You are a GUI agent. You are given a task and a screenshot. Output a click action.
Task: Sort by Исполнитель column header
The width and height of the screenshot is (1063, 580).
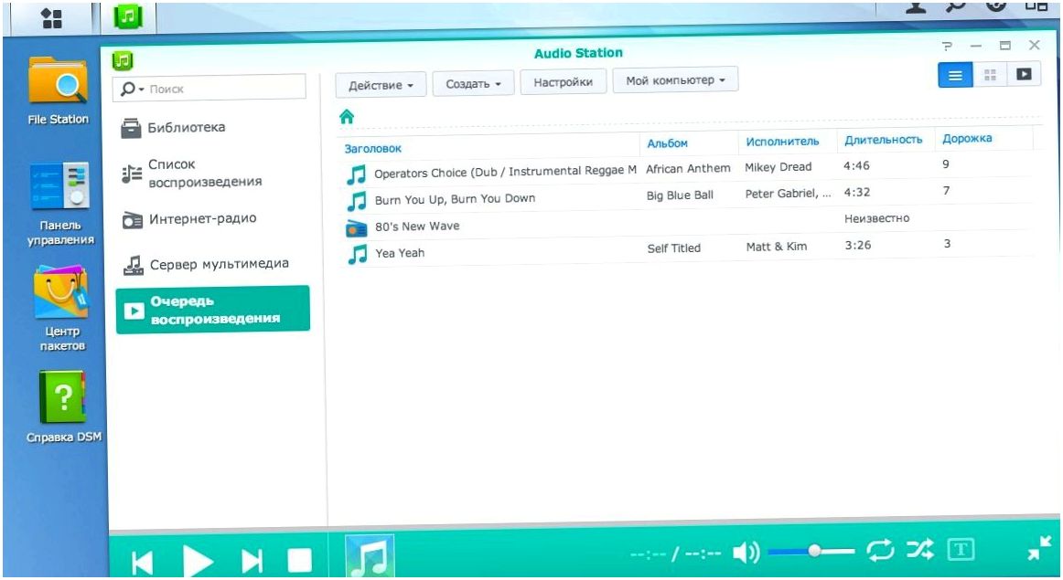pyautogui.click(x=782, y=142)
